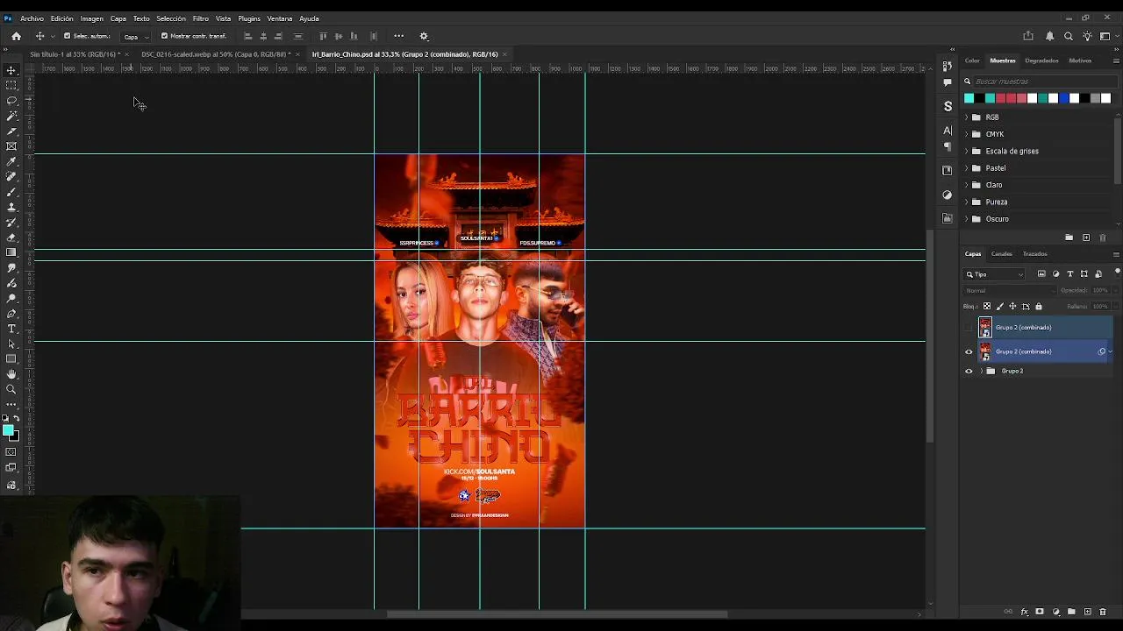Toggle the layer filter on/off switch
The height and width of the screenshot is (631, 1123).
point(1117,272)
